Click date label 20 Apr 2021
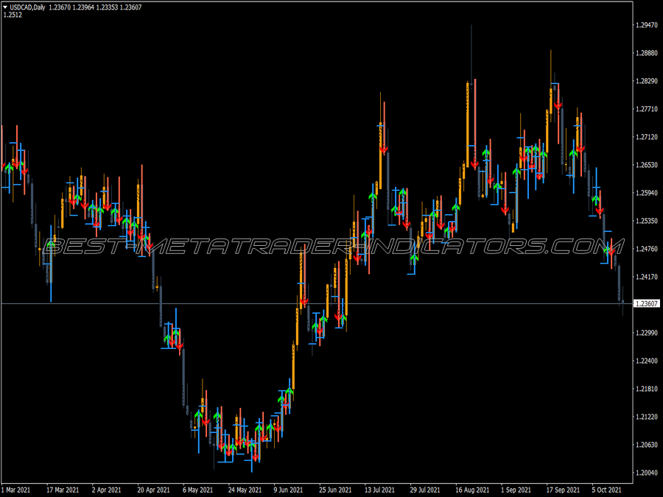 point(153,490)
